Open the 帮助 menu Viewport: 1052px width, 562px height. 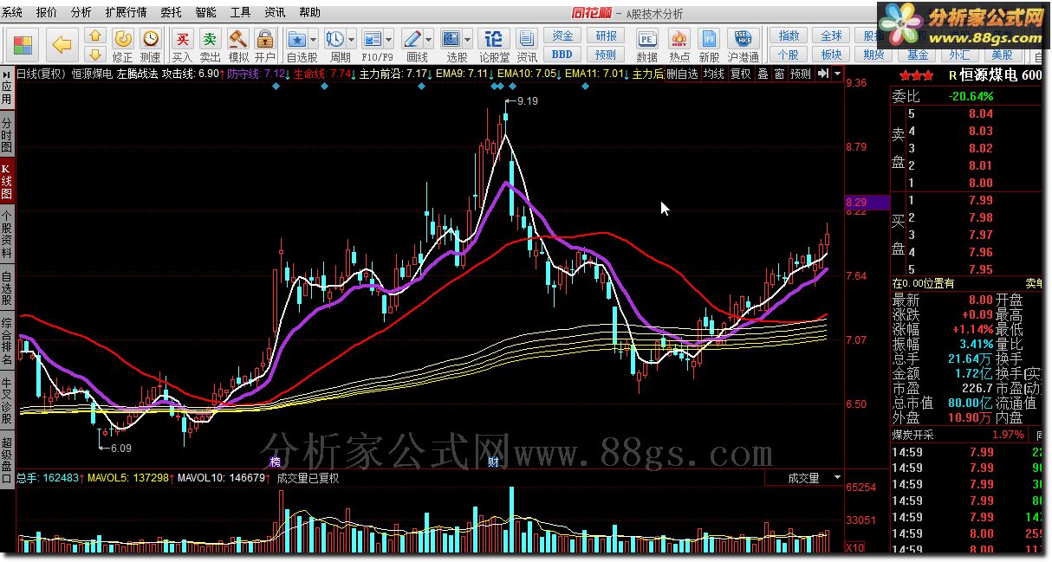pos(308,13)
